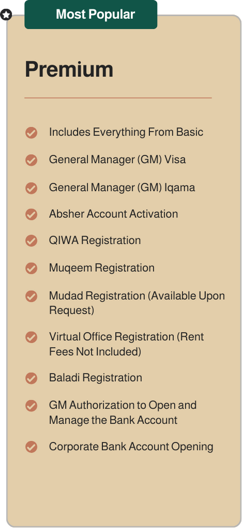Click the Most Popular badge

pos(90,15)
